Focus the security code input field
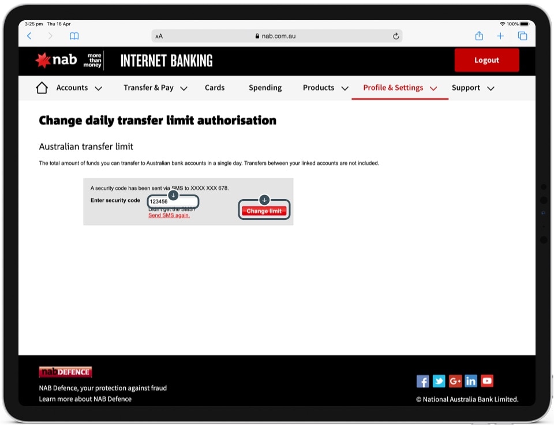Viewport: 554px width, 427px height. click(173, 202)
